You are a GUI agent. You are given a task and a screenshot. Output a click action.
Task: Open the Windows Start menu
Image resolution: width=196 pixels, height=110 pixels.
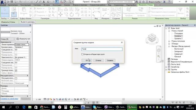pyautogui.click(x=3, y=107)
